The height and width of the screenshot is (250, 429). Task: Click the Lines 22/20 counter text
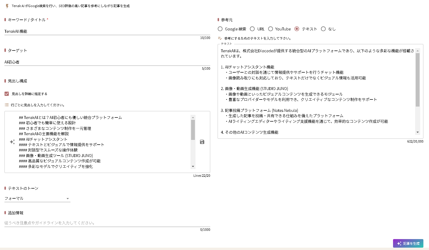(202, 176)
